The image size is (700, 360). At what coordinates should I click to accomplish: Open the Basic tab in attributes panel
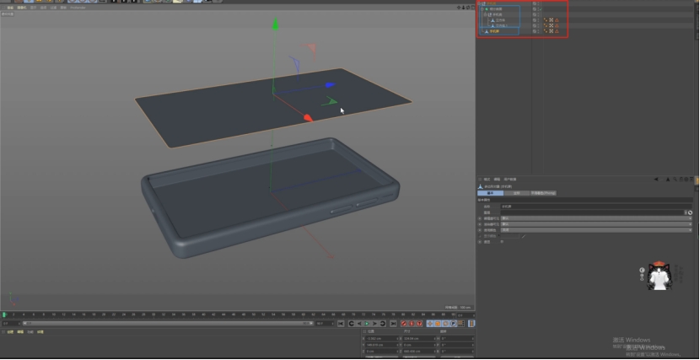click(490, 193)
